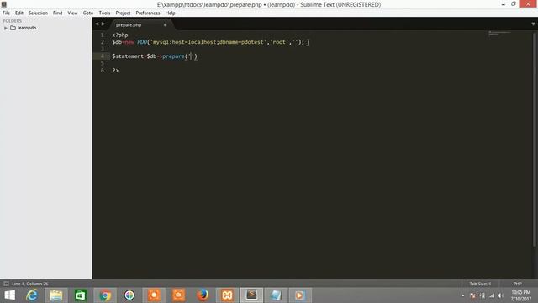Image resolution: width=538 pixels, height=303 pixels.
Task: Click the prepare method call
Action: [x=173, y=56]
